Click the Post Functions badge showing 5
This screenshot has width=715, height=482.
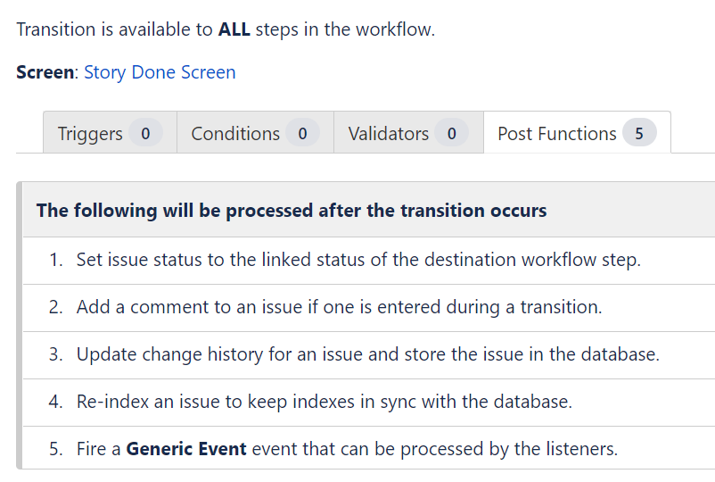tap(639, 133)
